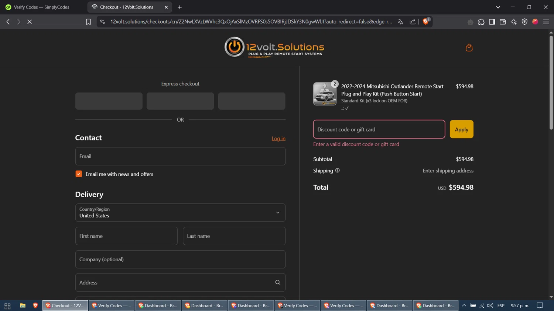This screenshot has width=554, height=311.
Task: Open the shopping bag cart icon
Action: [x=469, y=48]
